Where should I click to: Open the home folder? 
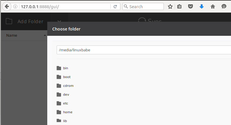(68, 112)
